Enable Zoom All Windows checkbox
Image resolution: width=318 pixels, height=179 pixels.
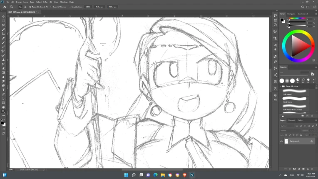pos(51,7)
